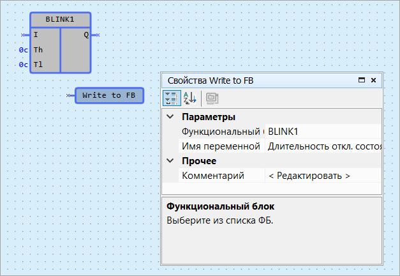Click the BLINK1 block header

60,20
